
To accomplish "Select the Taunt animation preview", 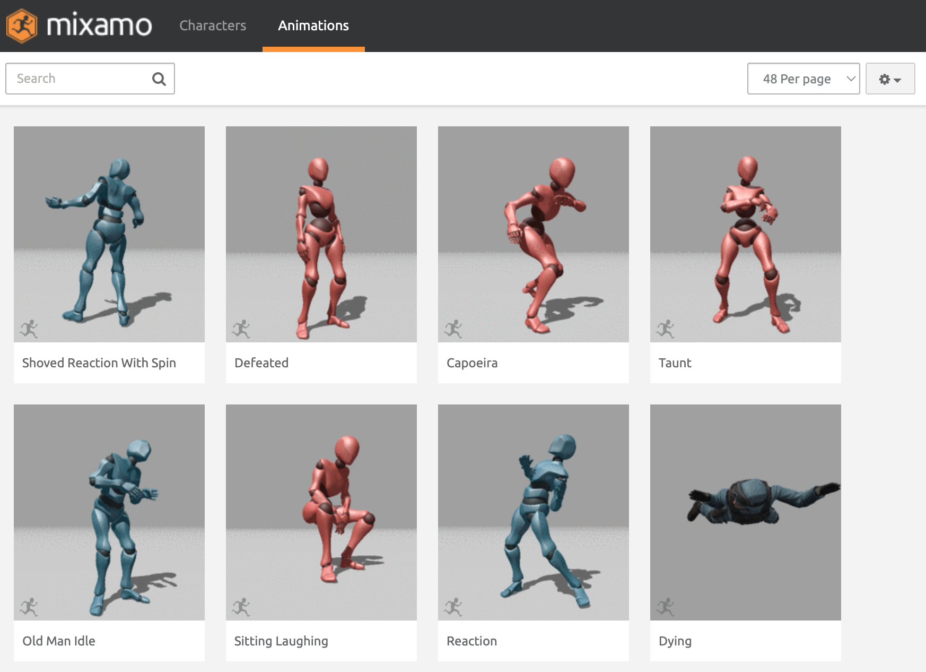I will (745, 234).
